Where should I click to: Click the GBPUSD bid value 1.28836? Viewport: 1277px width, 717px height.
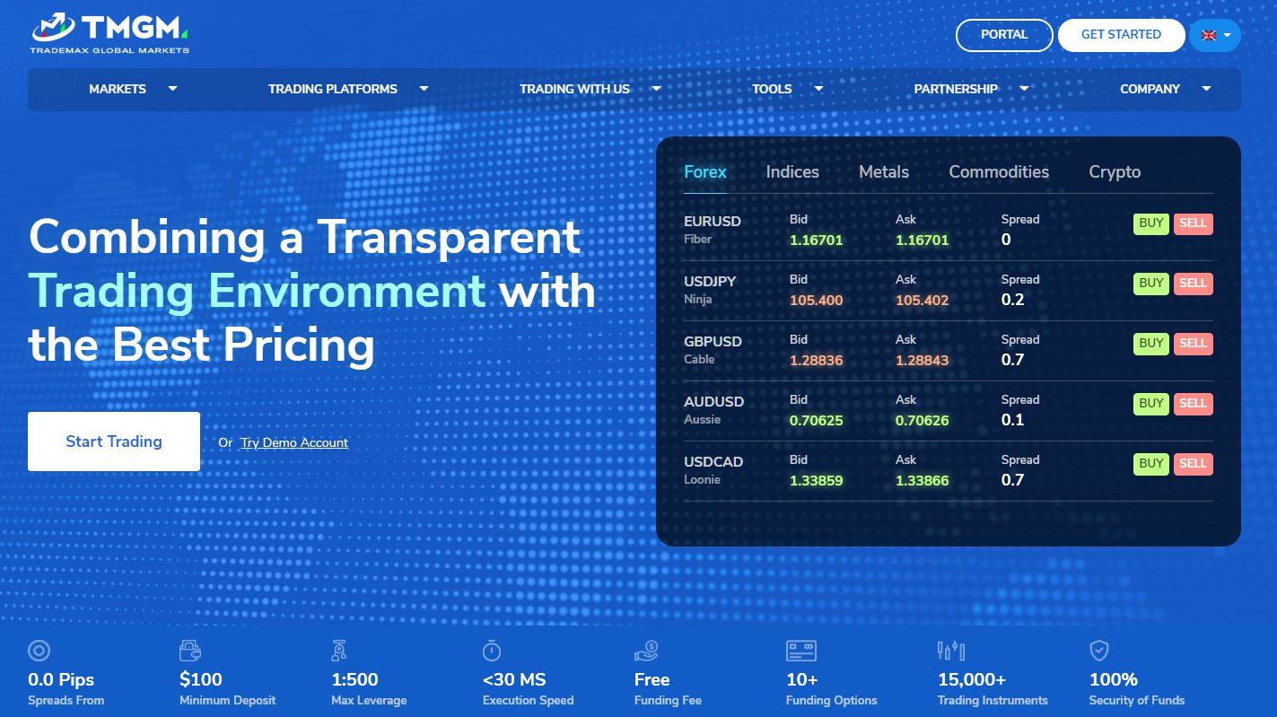point(816,361)
